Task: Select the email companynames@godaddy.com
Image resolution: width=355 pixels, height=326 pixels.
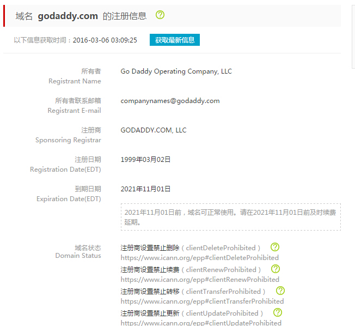Action: (x=170, y=101)
